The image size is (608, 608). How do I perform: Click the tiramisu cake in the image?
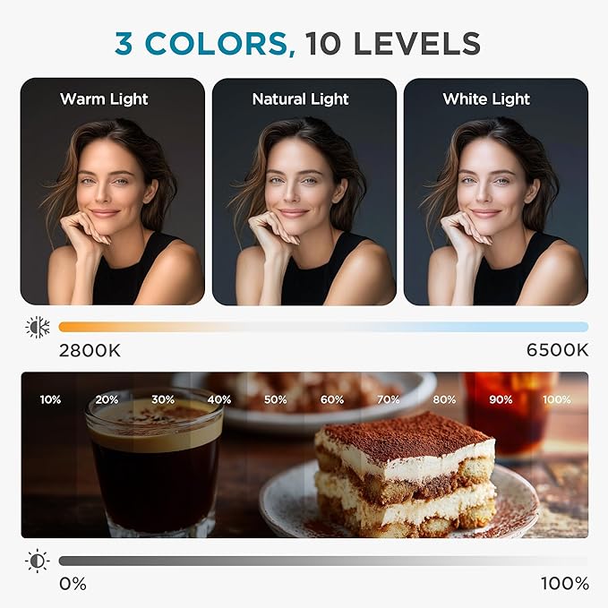406,474
